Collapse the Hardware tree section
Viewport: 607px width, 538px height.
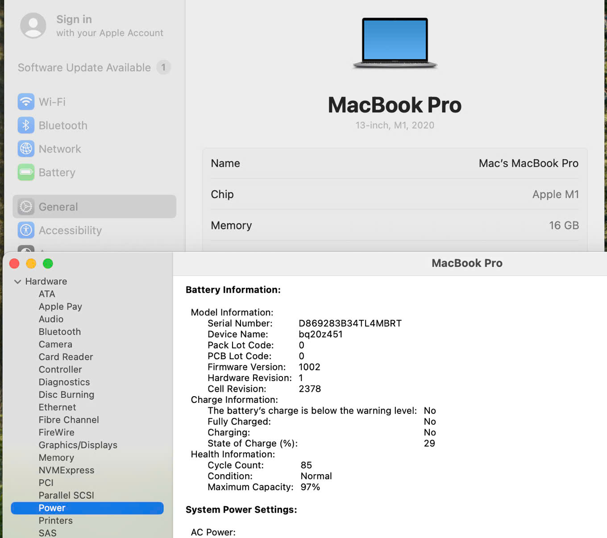tap(18, 281)
